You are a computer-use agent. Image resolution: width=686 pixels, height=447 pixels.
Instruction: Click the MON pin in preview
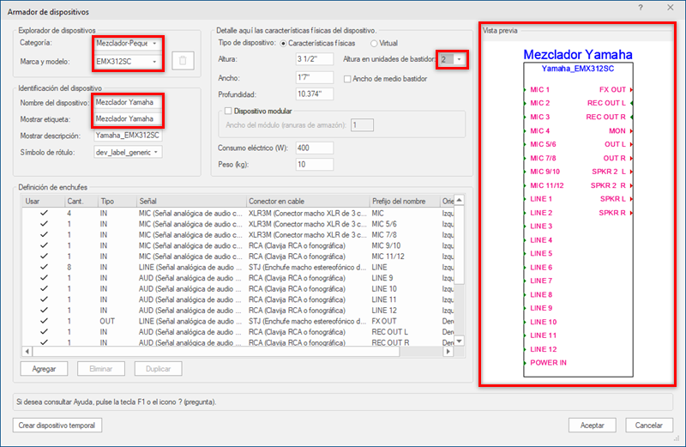(x=617, y=131)
